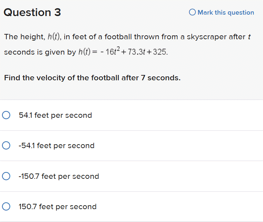Click the Mark this question link text
This screenshot has height=222, width=263.
pyautogui.click(x=226, y=12)
